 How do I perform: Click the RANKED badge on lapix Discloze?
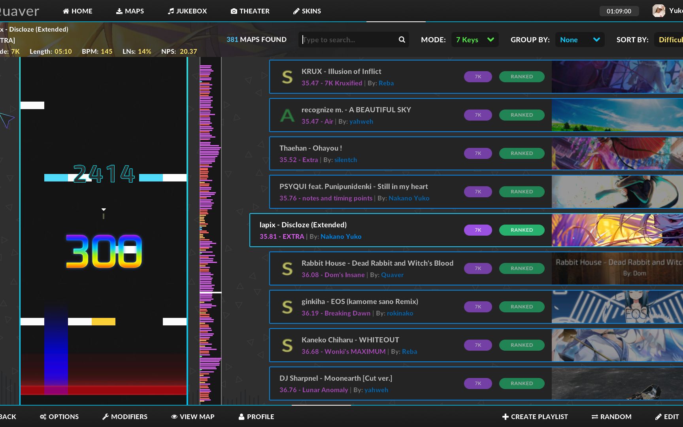pyautogui.click(x=522, y=230)
